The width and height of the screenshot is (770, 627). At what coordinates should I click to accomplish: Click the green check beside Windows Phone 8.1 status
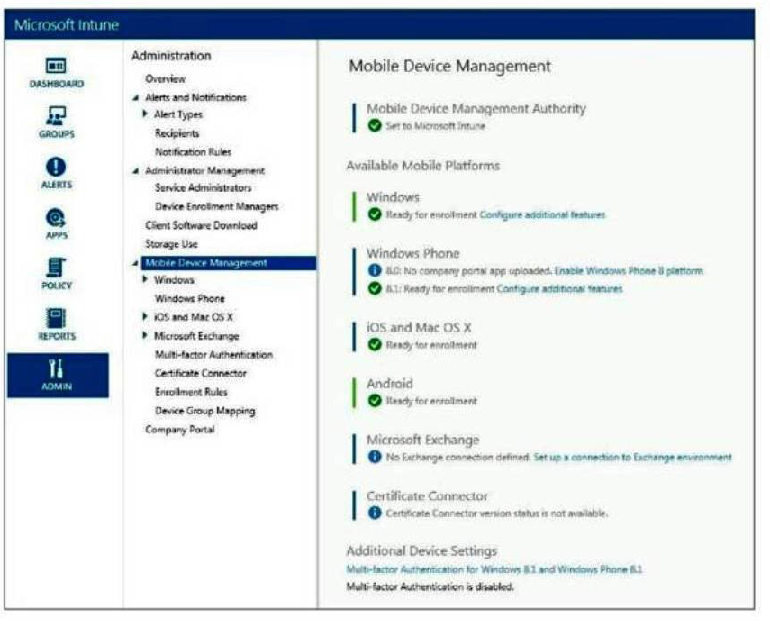(x=375, y=288)
